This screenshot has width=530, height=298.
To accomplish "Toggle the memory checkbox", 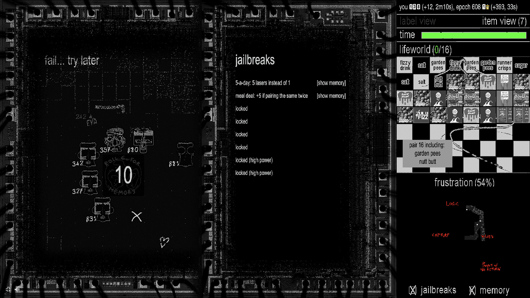I will (472, 290).
